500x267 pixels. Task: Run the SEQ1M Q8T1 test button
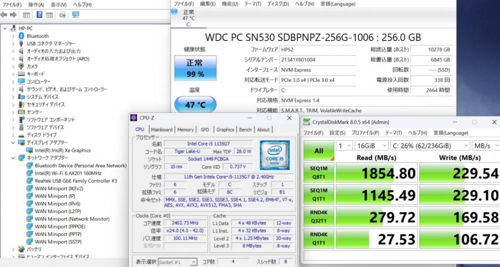point(319,172)
